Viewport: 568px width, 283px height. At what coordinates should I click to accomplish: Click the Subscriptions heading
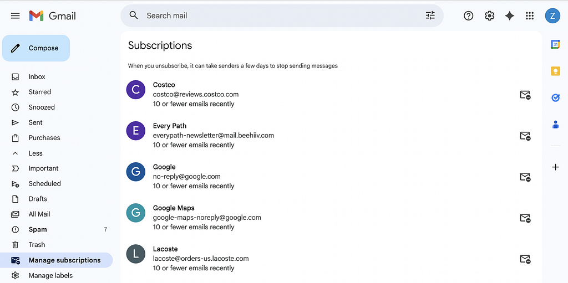click(x=160, y=45)
